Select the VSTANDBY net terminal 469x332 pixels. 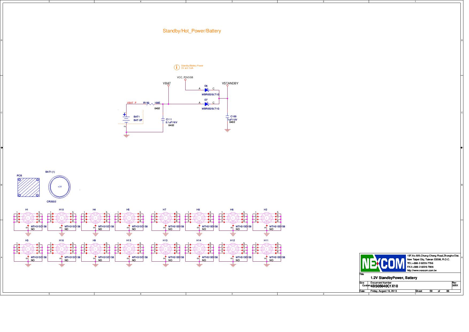pyautogui.click(x=230, y=83)
